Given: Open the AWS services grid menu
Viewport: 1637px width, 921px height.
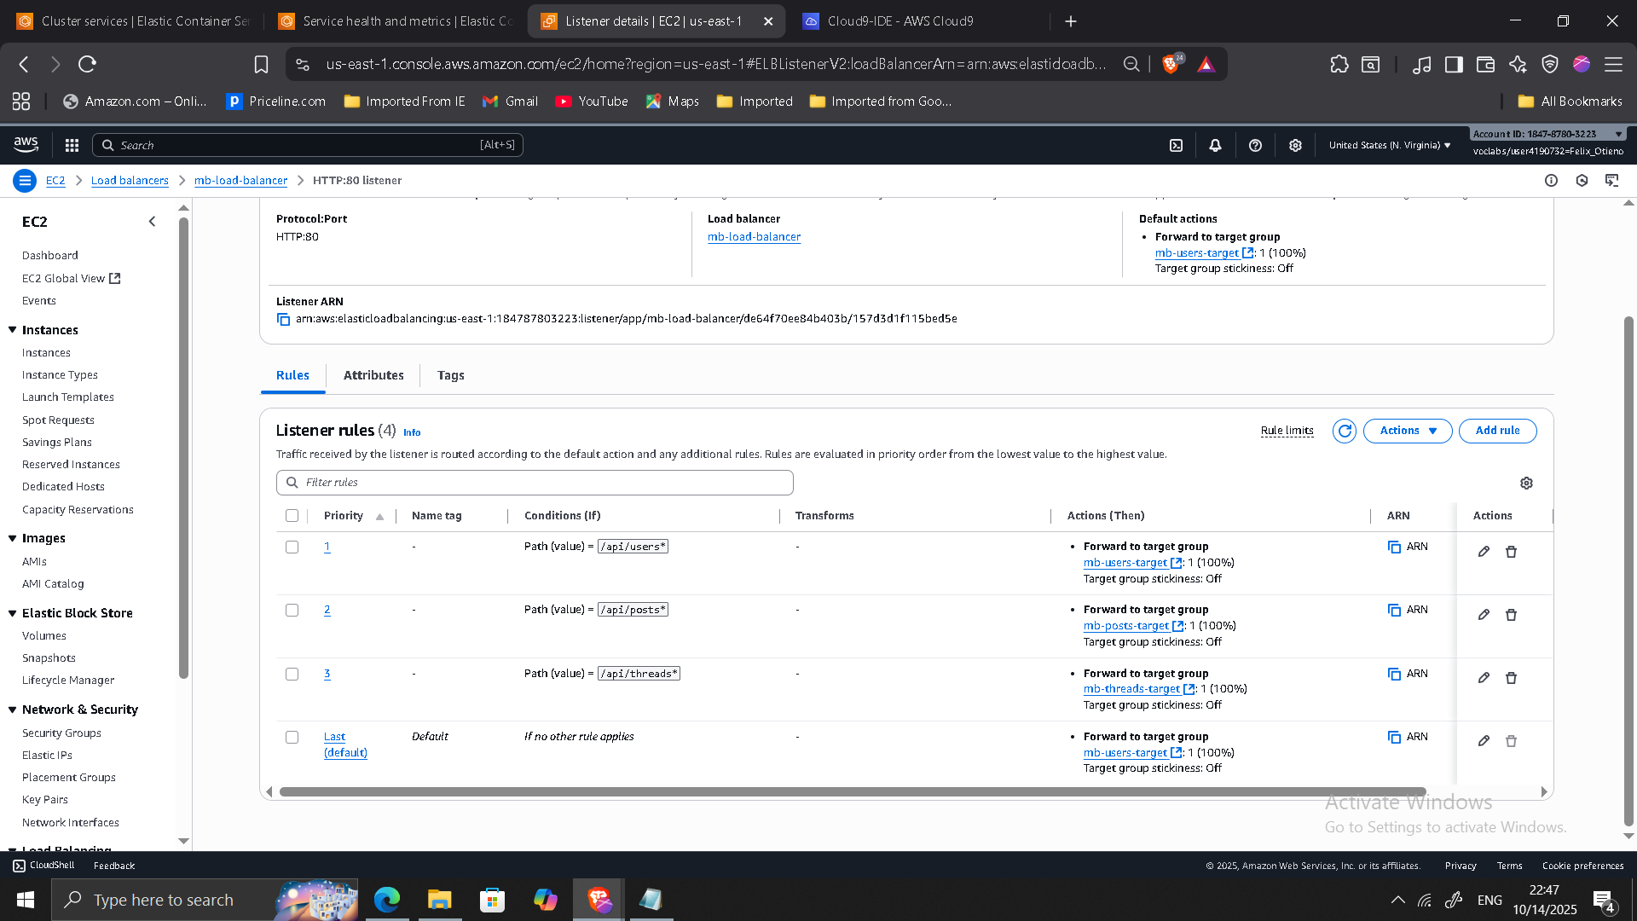Looking at the screenshot, I should pyautogui.click(x=72, y=146).
